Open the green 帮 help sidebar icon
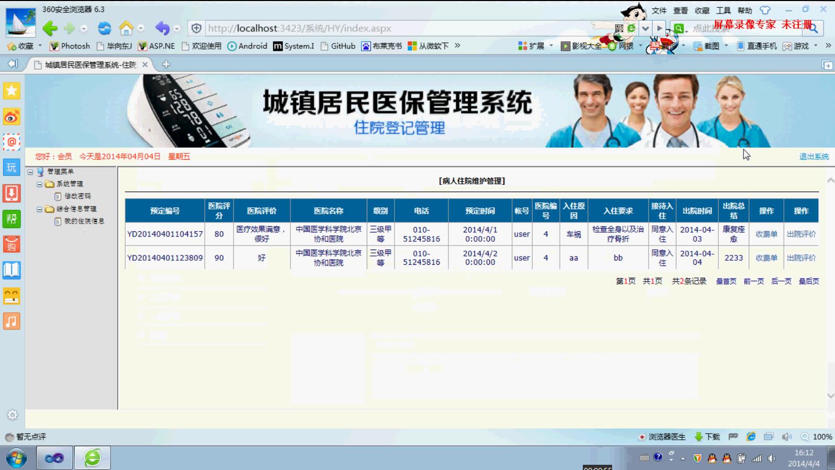835x470 pixels. (12, 219)
